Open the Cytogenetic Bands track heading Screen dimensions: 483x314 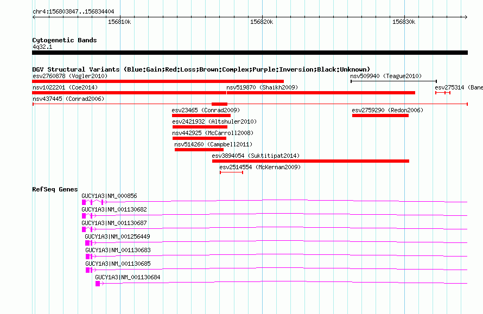[65, 40]
